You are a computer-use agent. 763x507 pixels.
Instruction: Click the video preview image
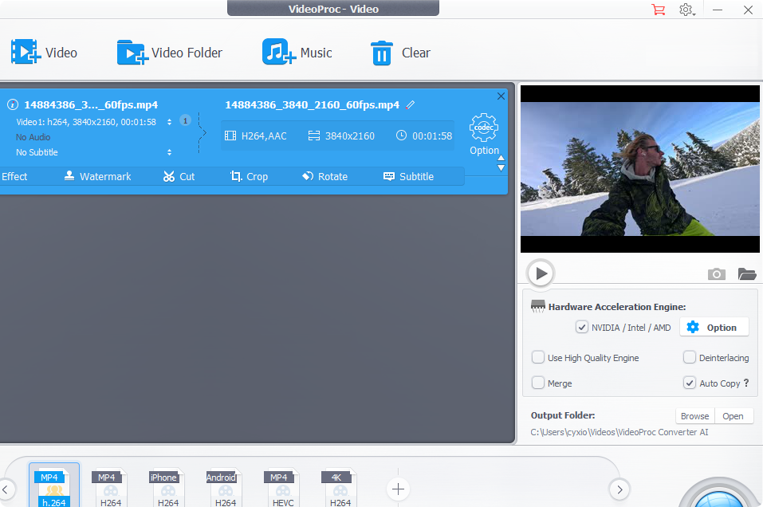[x=640, y=169]
